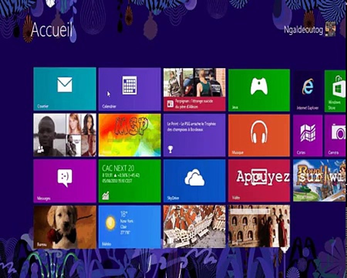Open the rooftops travel photo tile
This screenshot has height=278, width=347.
coord(194,226)
